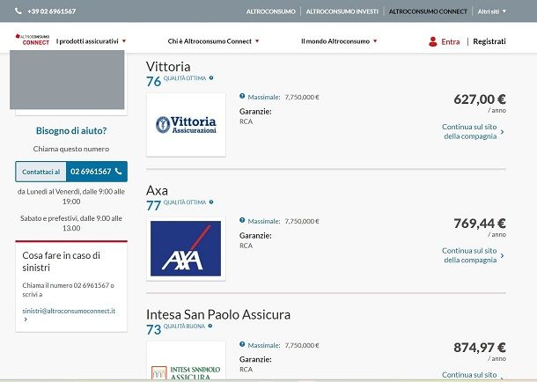Click the Axa company title
Screen dimensions: 537x382
coord(157,190)
